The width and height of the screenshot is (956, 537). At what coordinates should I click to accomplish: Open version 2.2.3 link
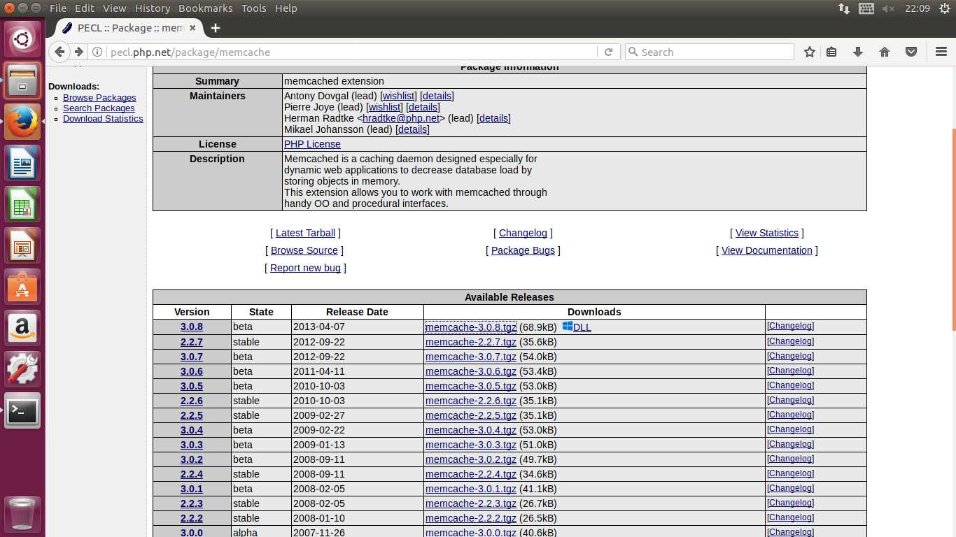tap(192, 503)
